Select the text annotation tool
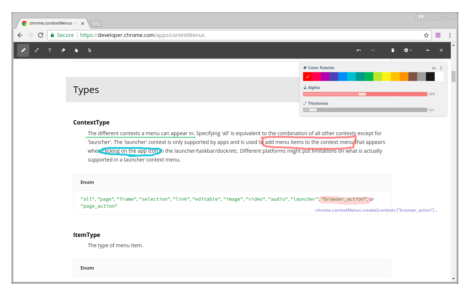The height and width of the screenshot is (293, 468). pyautogui.click(x=50, y=50)
